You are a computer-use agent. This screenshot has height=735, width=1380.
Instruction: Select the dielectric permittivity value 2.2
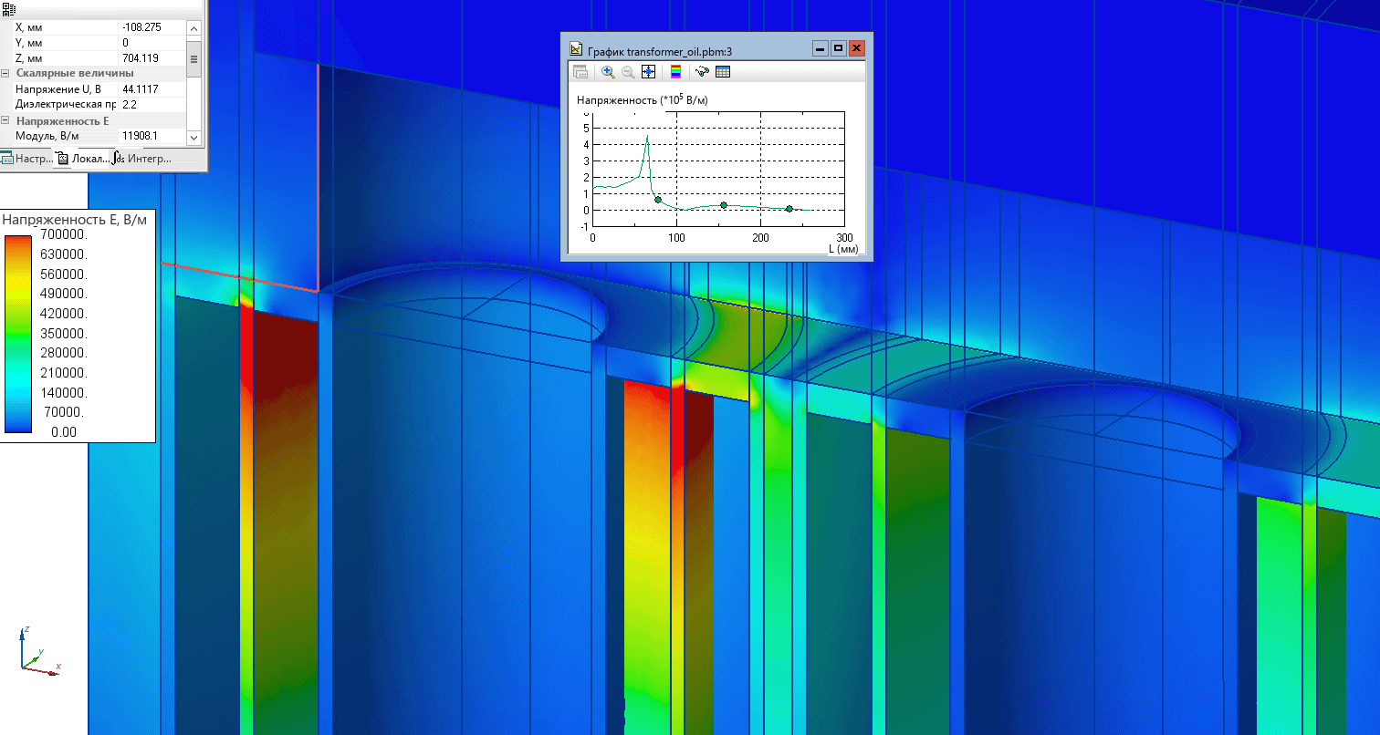(x=129, y=105)
